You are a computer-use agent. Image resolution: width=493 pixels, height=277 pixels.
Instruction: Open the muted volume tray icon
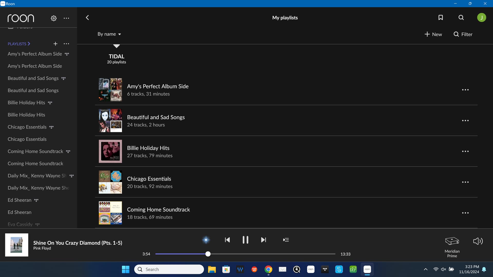(x=443, y=269)
